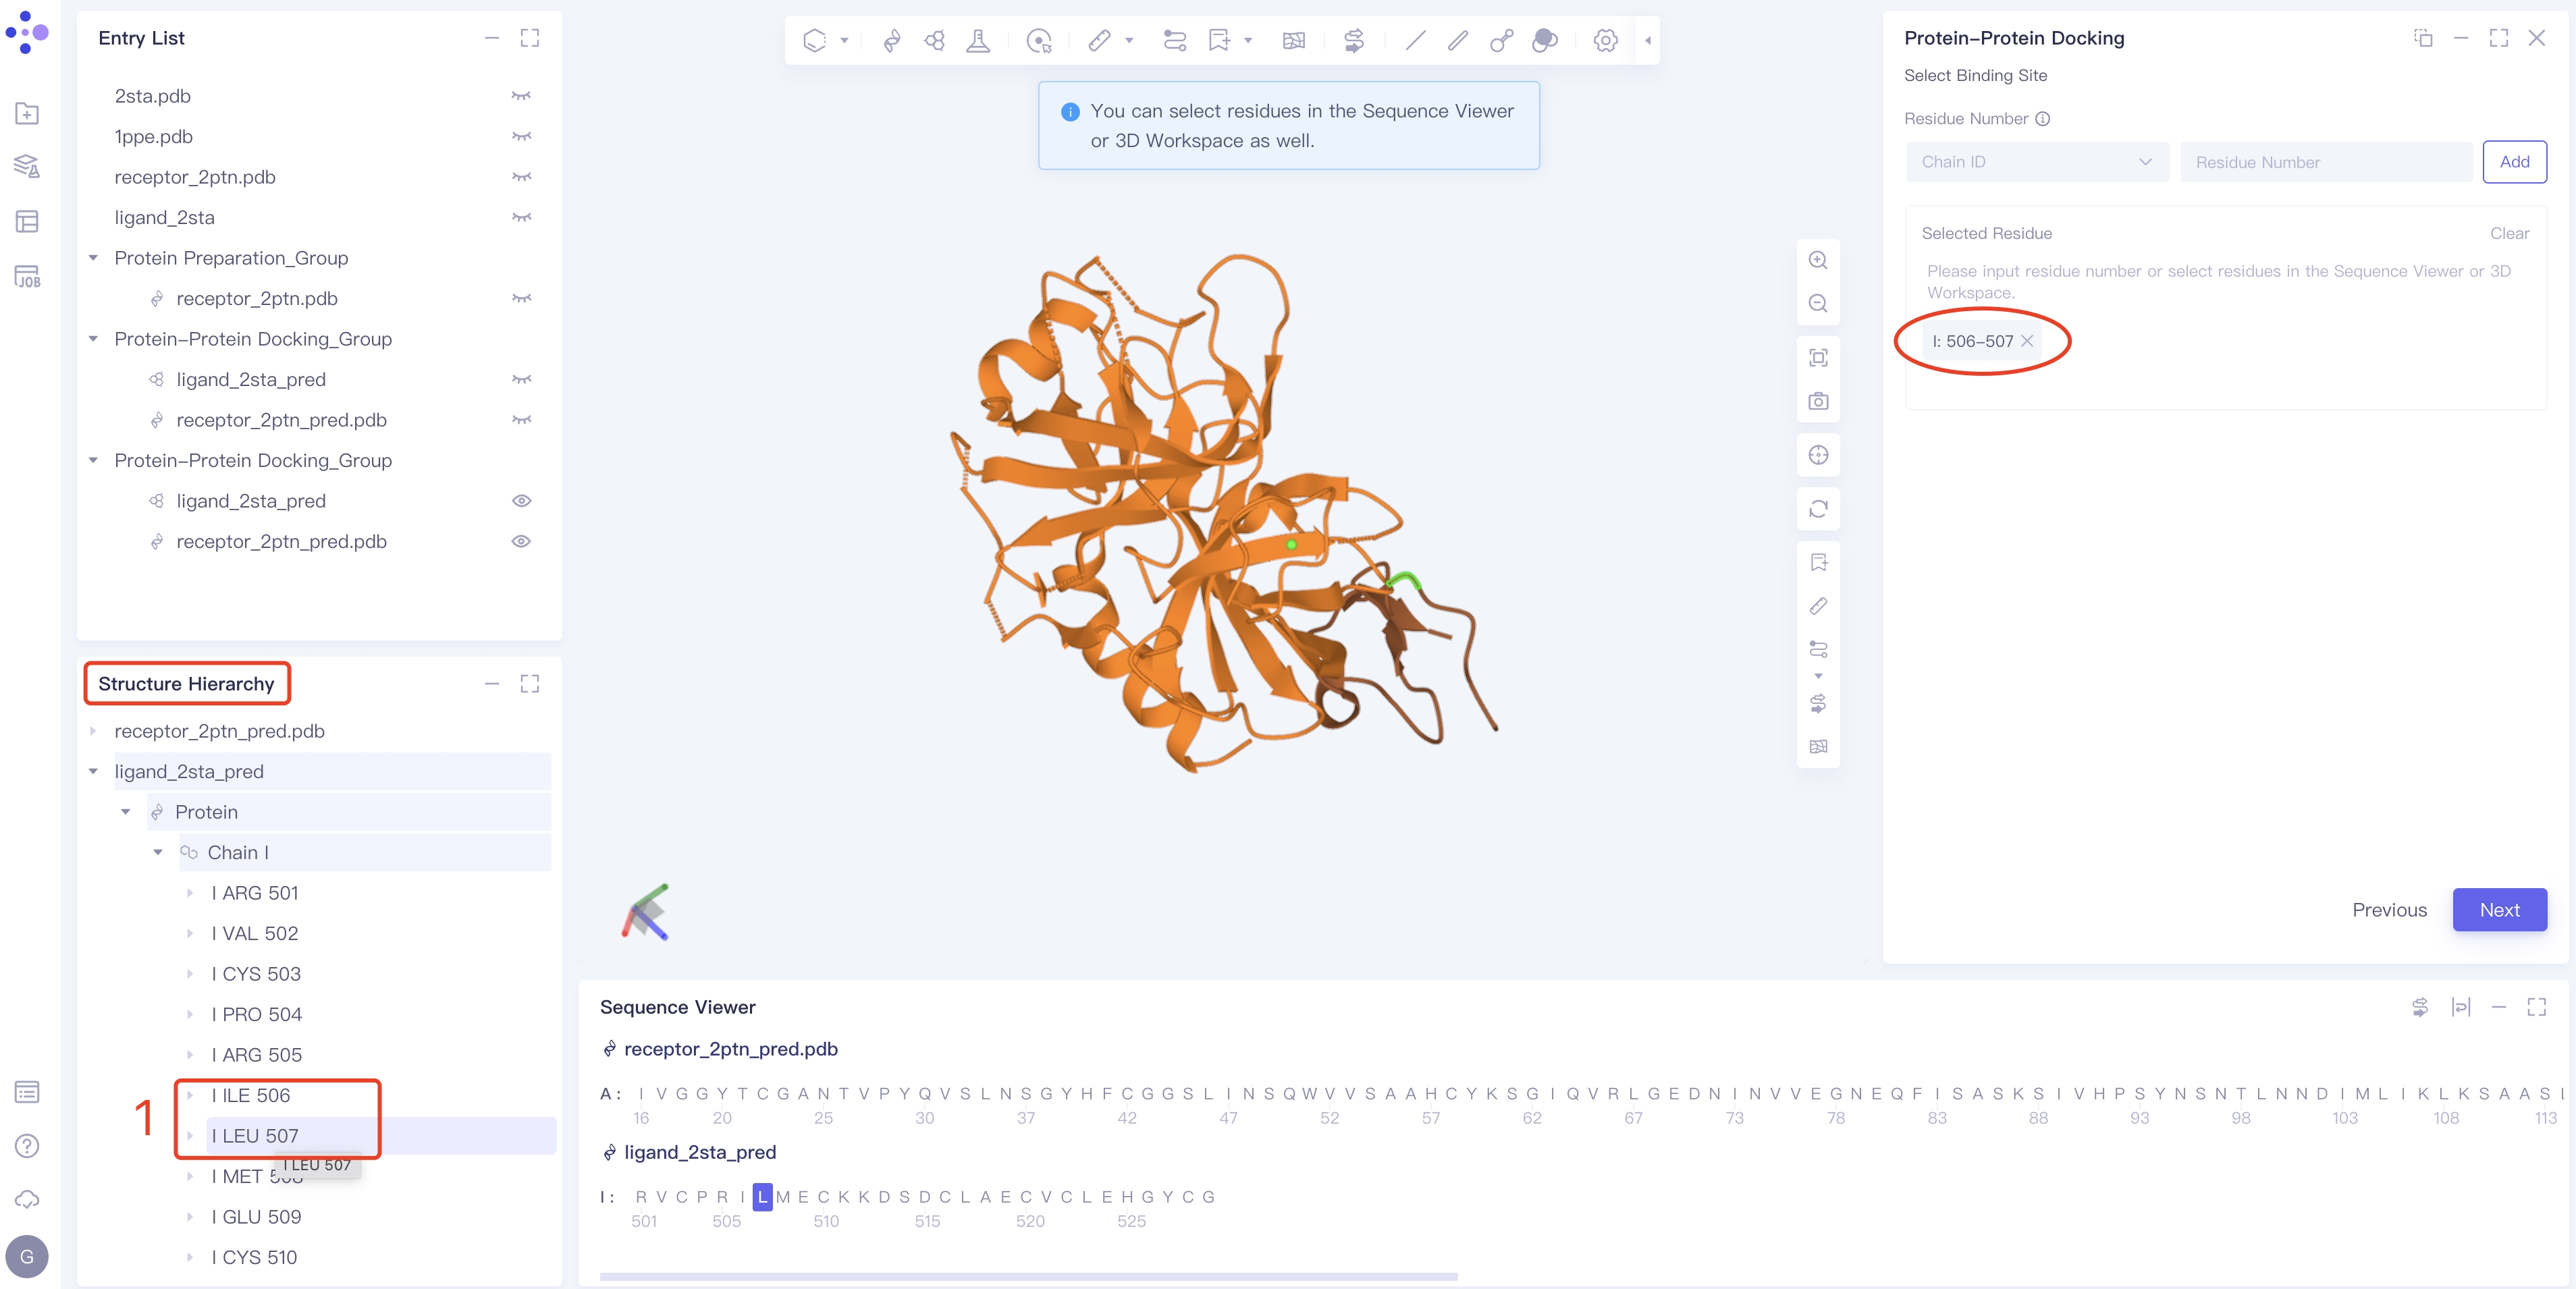The height and width of the screenshot is (1289, 2576).
Task: Collapse the Chain I tree node
Action: (x=158, y=852)
